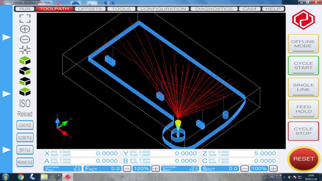The image size is (322, 181).
Task: Click the Load File button
Action: 25,125
